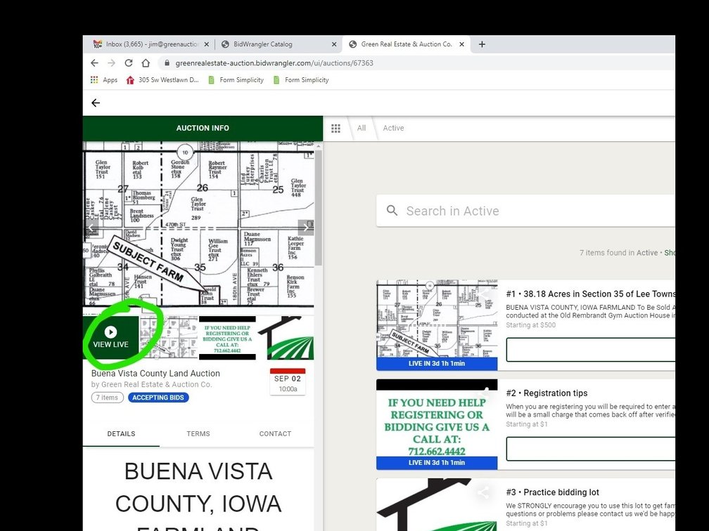Click the lot #1 plat map image
This screenshot has height=531, width=709.
click(437, 319)
